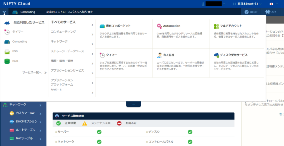Click the ESS mail icon
The image size is (284, 146).
coord(7,52)
